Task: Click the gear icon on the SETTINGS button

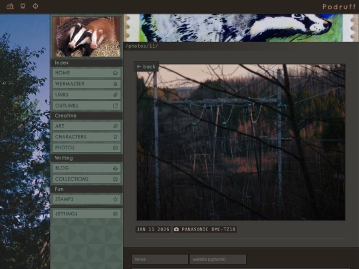Action: tap(115, 214)
